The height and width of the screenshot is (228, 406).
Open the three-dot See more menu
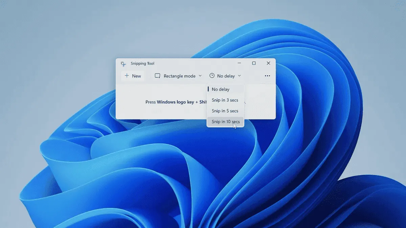267,76
